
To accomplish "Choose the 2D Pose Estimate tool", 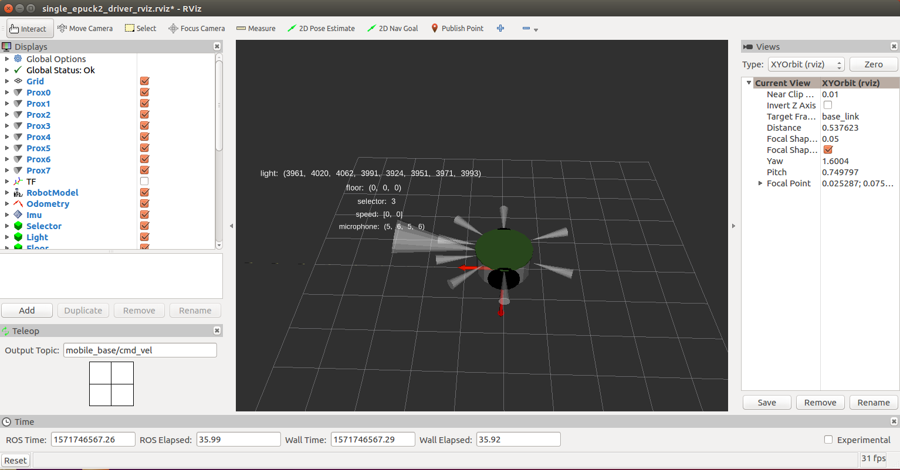I will pos(321,28).
